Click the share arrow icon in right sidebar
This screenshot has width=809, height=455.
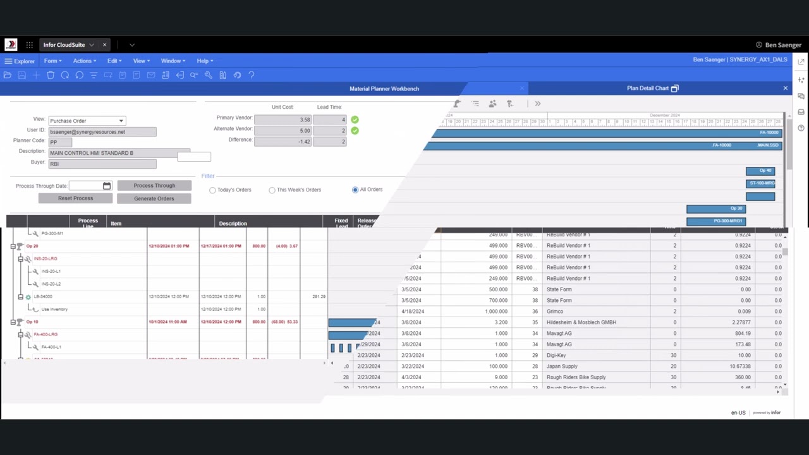point(801,62)
